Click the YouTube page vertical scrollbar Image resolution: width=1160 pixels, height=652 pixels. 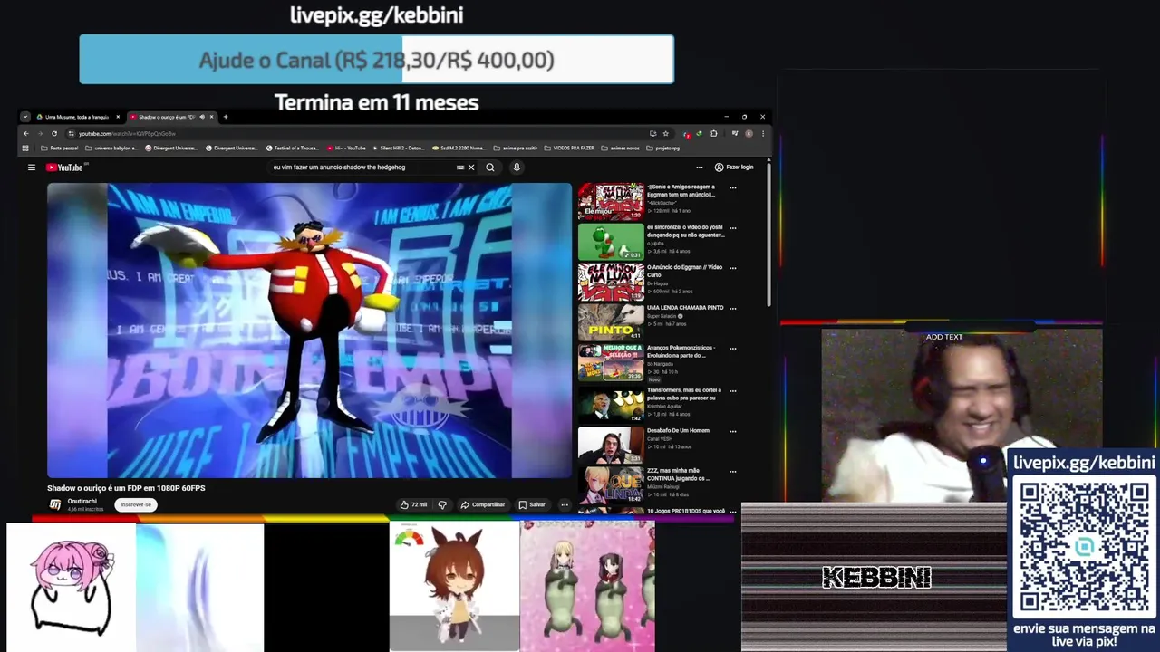coord(769,235)
